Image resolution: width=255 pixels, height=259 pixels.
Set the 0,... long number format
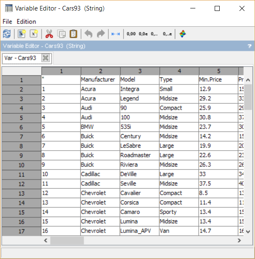point(154,34)
